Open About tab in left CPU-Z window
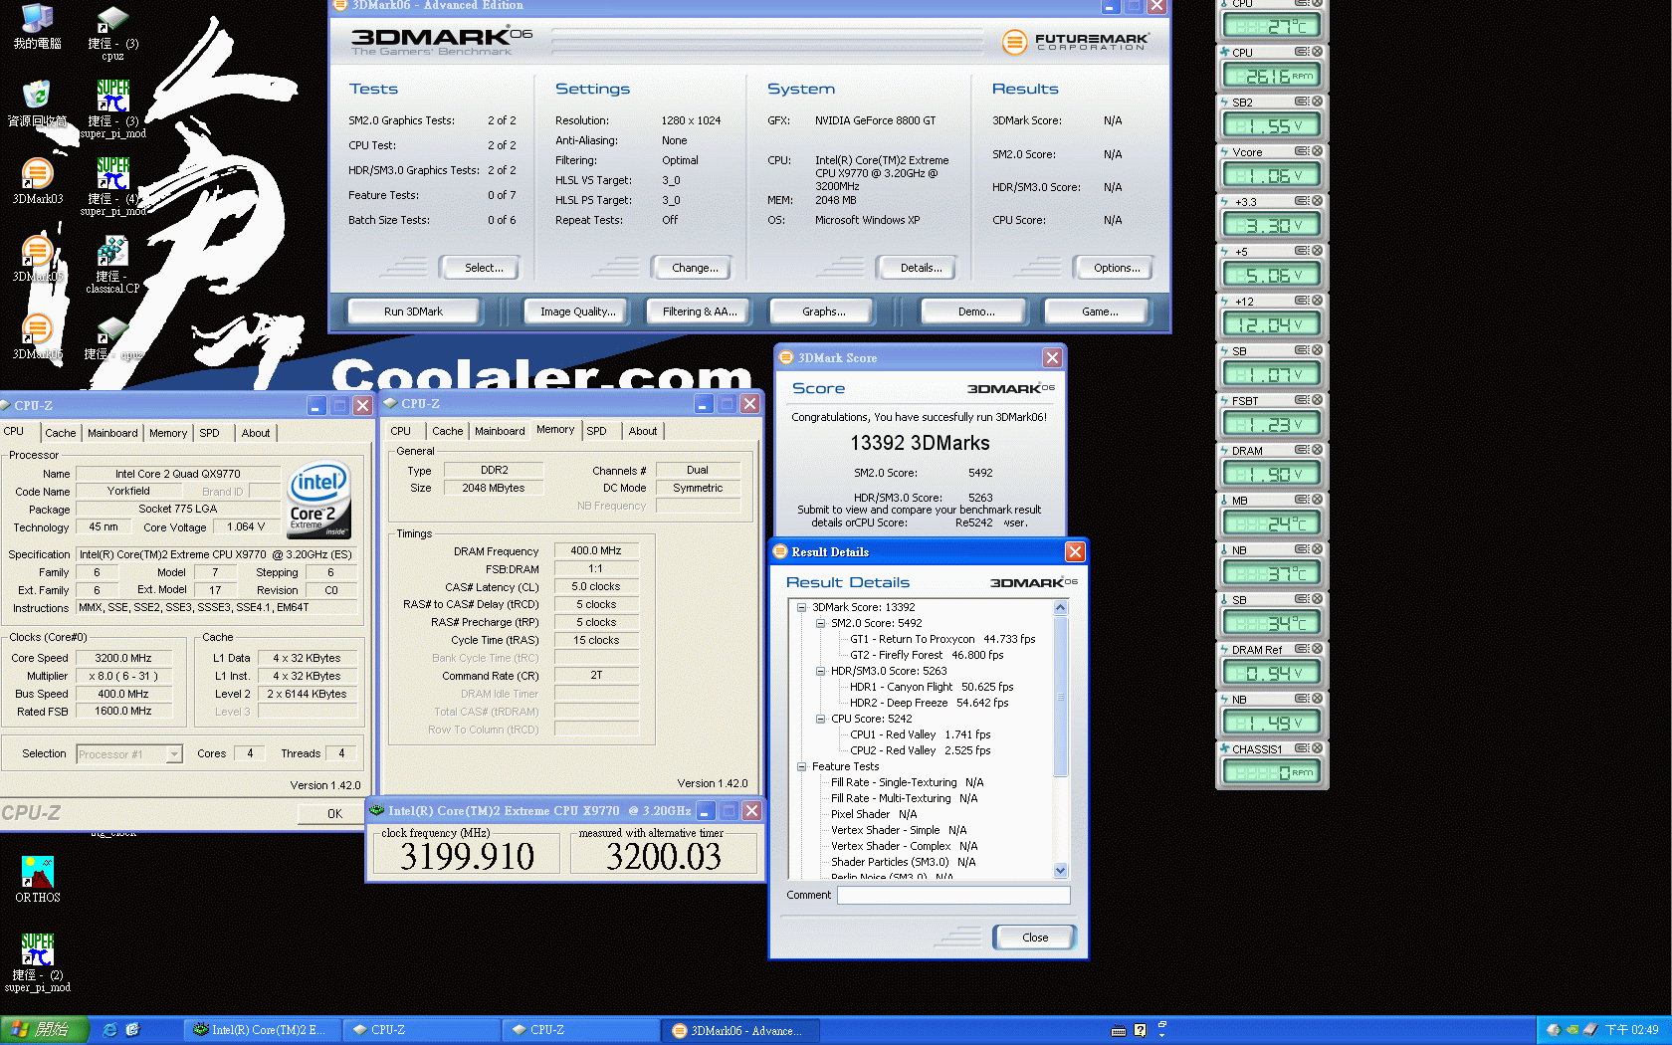The image size is (1672, 1045). point(256,433)
